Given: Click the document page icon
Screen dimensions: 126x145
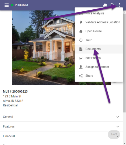Looking at the screenshot, I should 81,49.
